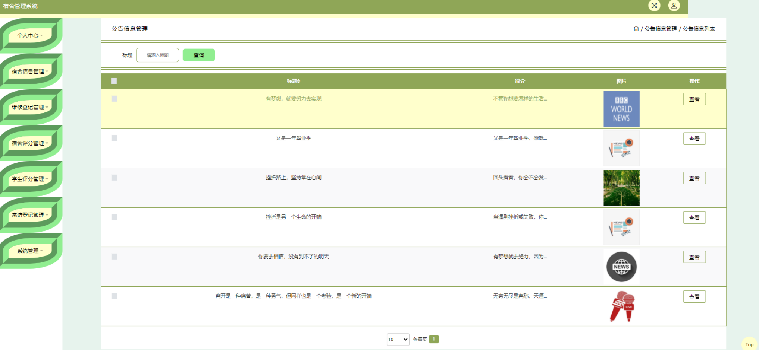Click the 查询 search button
The width and height of the screenshot is (759, 350).
[x=198, y=55]
